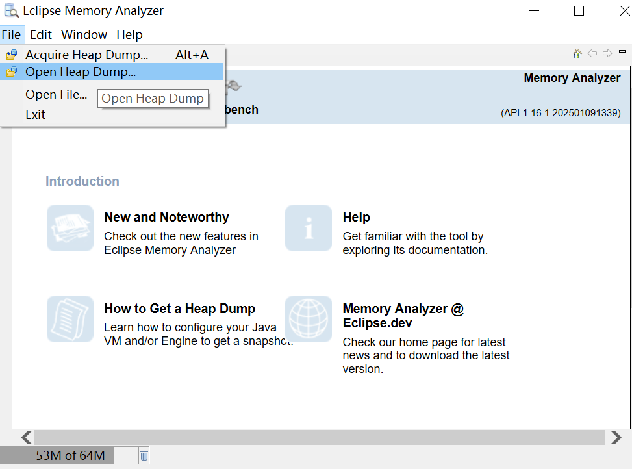Viewport: 632px width, 469px height.
Task: Maximize the Eclipse Memory Analyzer window
Action: (579, 10)
